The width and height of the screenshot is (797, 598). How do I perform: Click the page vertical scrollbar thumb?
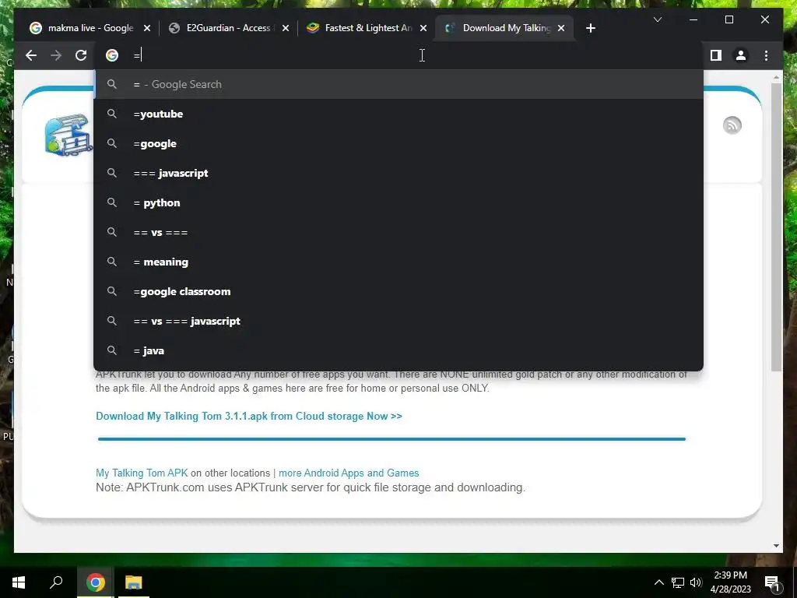(776, 227)
